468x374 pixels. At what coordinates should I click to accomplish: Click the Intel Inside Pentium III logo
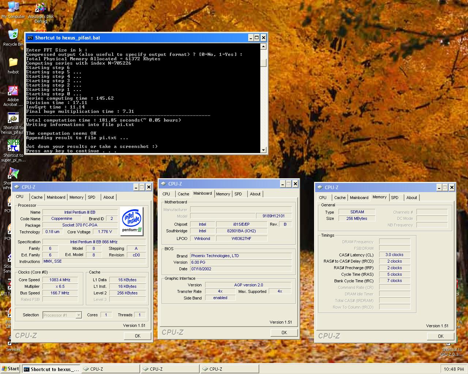coord(132,222)
